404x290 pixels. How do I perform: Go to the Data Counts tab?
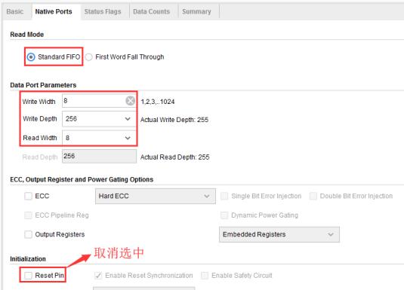click(x=152, y=11)
